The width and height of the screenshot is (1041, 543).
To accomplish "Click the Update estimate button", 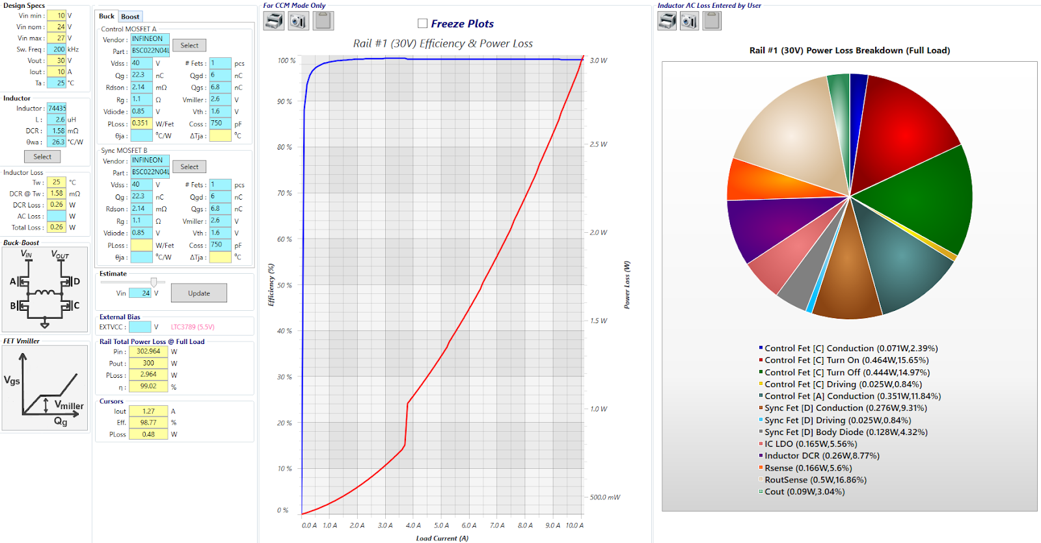I will coord(199,293).
